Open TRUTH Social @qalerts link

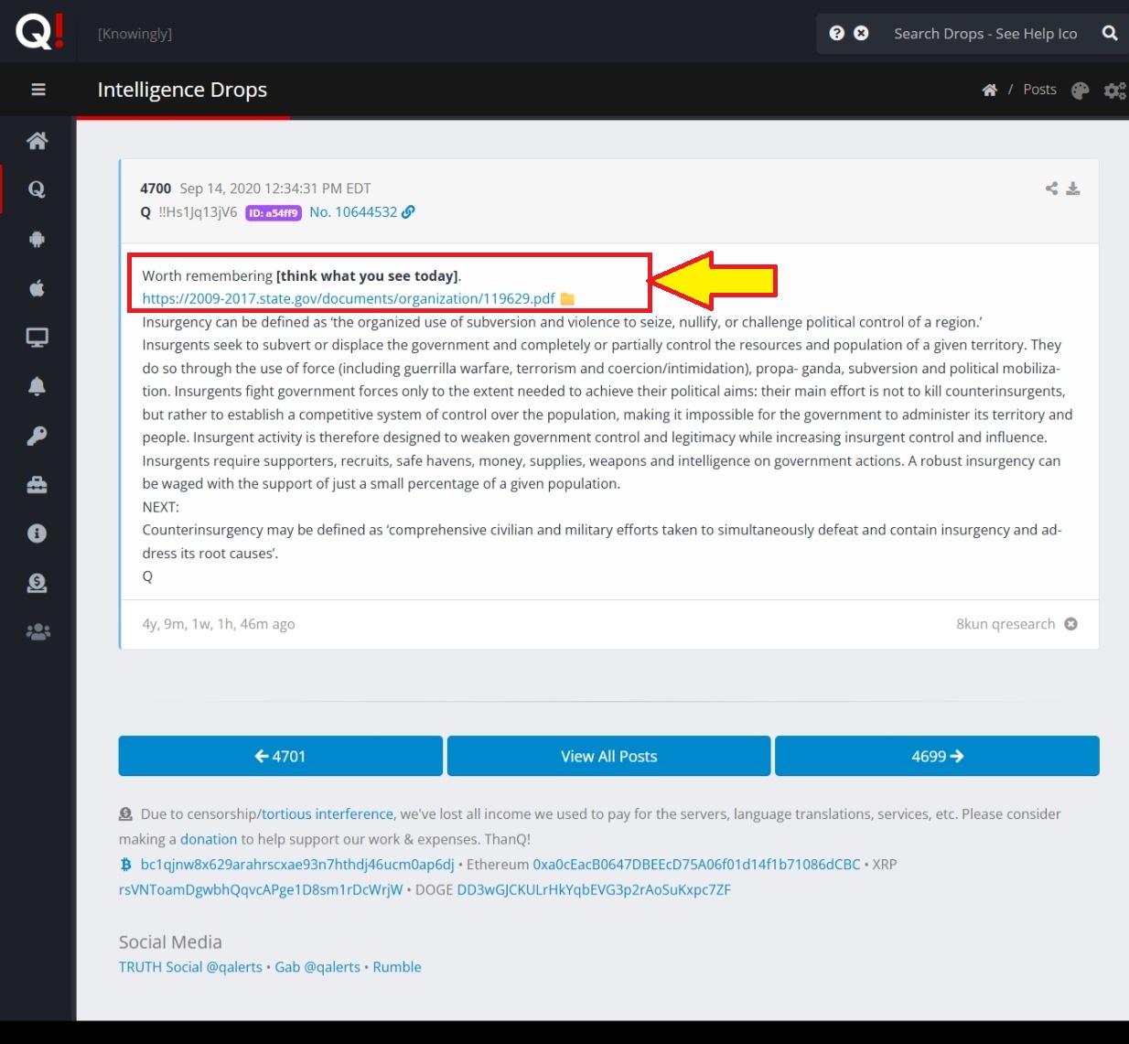[190, 967]
